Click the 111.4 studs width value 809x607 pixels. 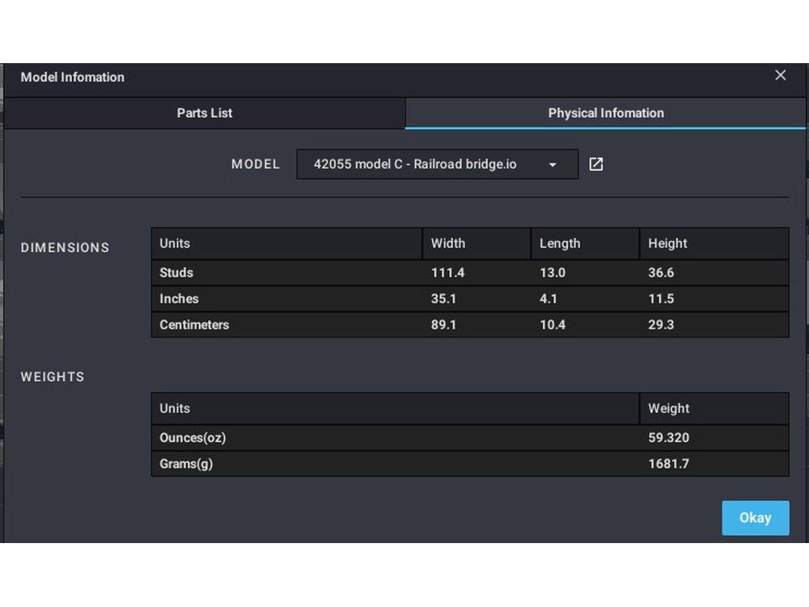[x=447, y=273]
